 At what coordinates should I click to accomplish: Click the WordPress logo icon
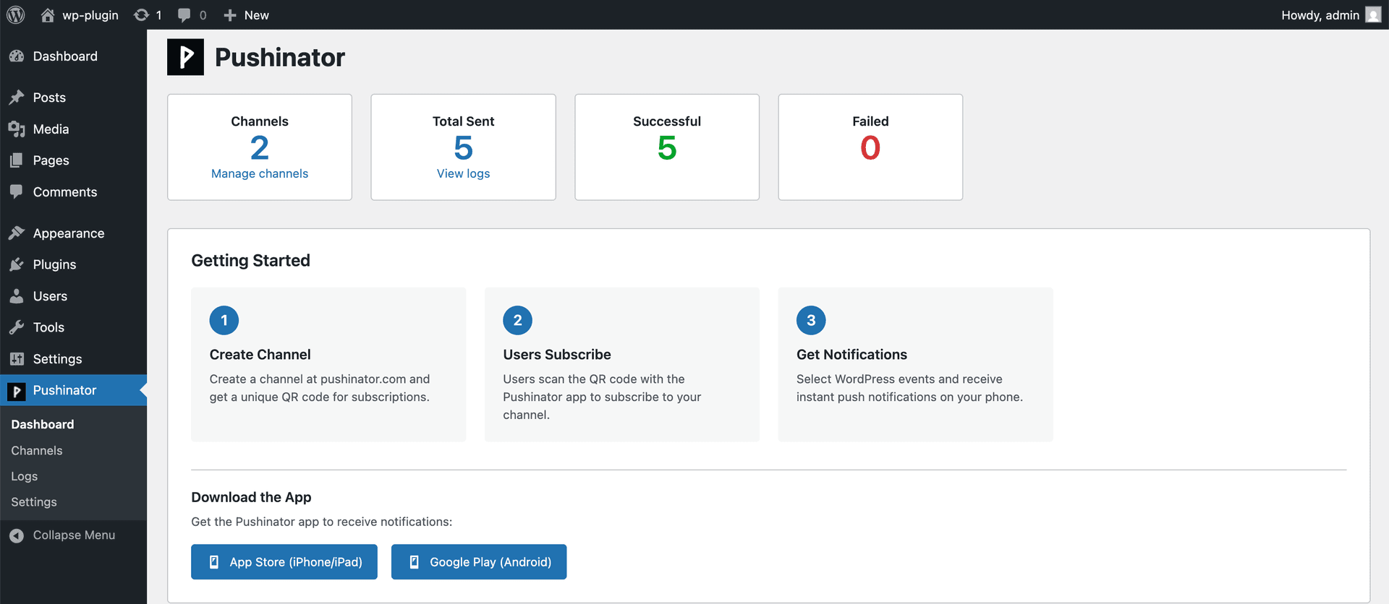16,14
